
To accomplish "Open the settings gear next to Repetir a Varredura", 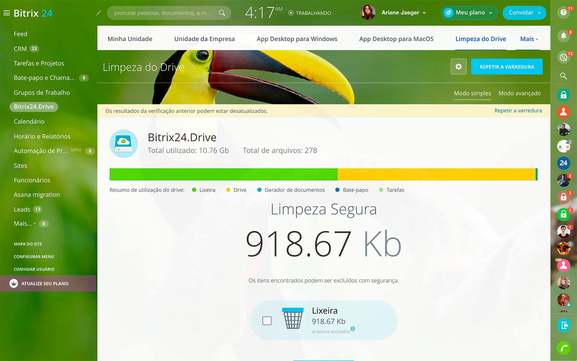I will coord(458,66).
